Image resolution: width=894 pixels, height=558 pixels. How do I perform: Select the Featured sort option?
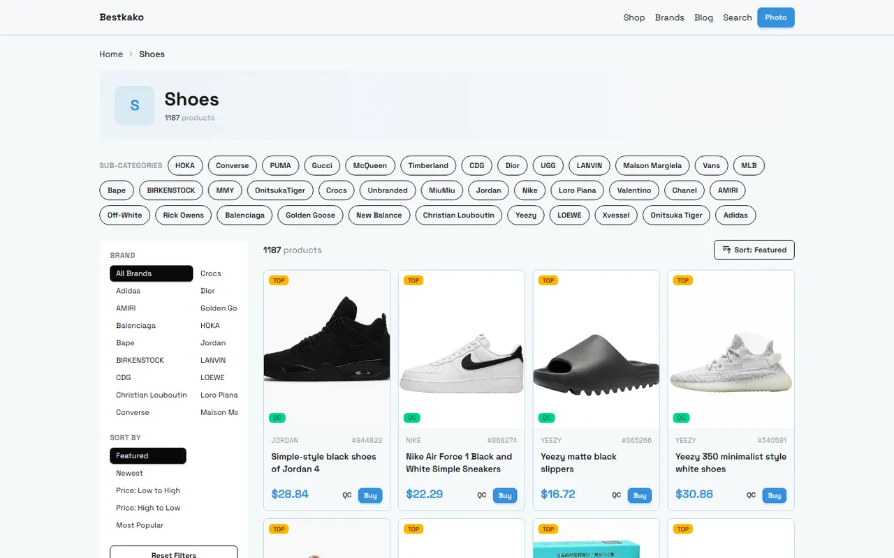point(148,455)
